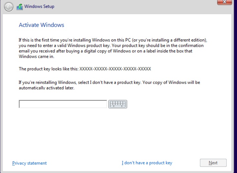
Task: Click the Windows Setup icon in the title bar
Action: 19,7
